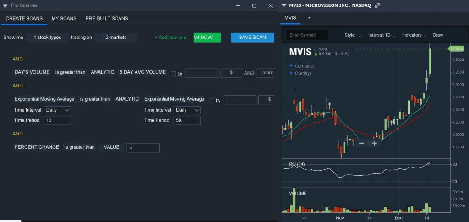Screen dimensions: 469x222
Task: Toggle 'by' checkbox on Day's Volume rule
Action: point(173,74)
